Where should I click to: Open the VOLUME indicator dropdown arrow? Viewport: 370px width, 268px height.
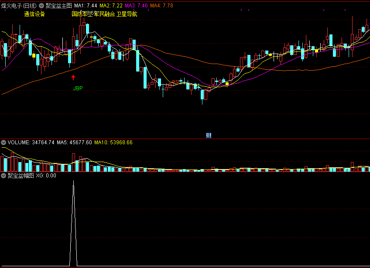pos(3,142)
